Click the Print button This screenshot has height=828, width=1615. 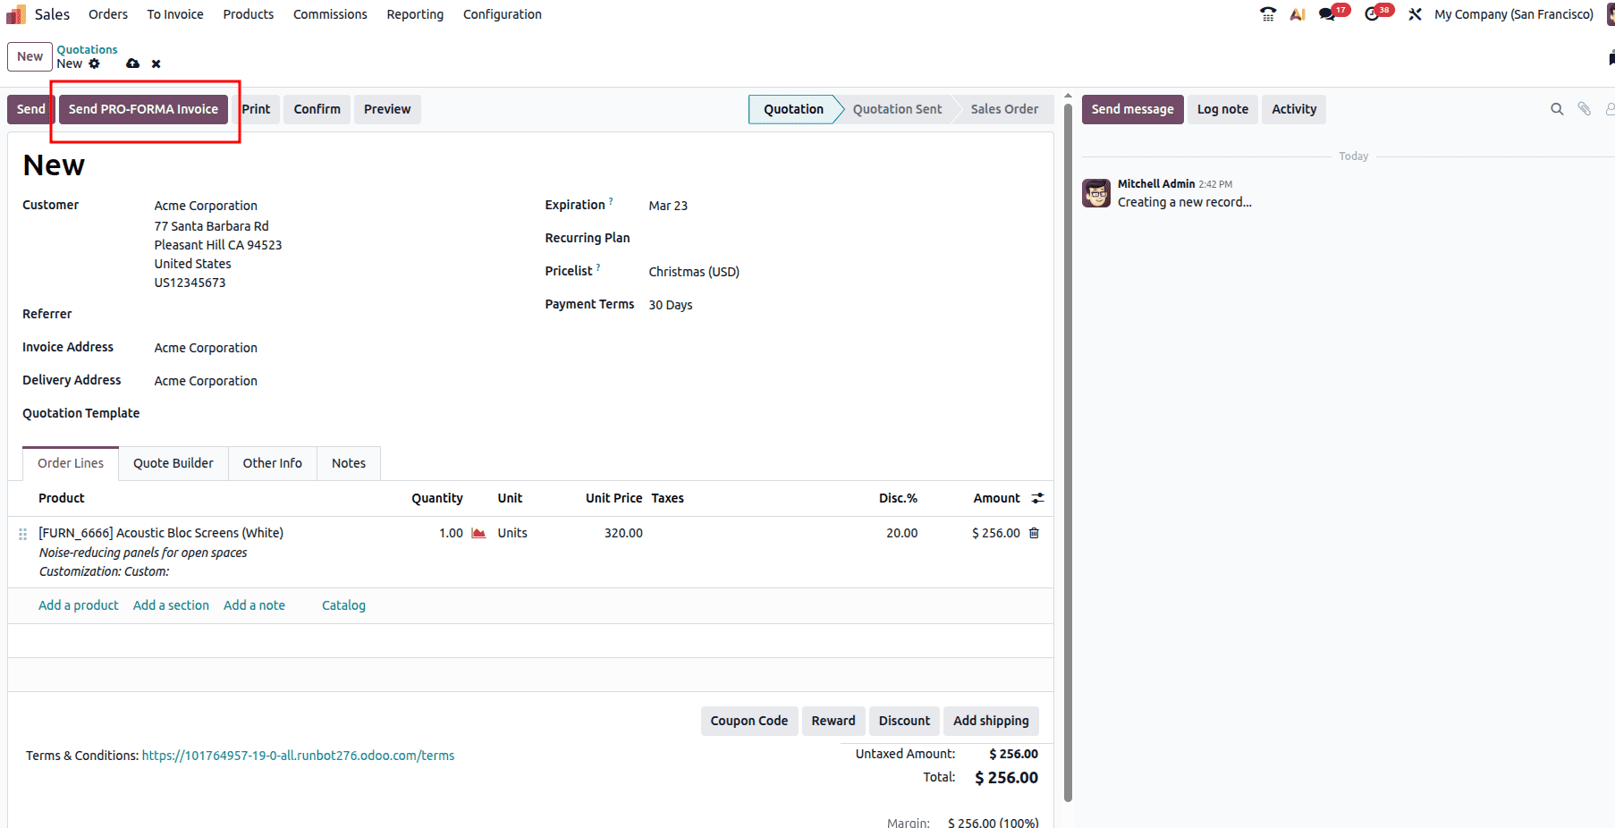(256, 109)
